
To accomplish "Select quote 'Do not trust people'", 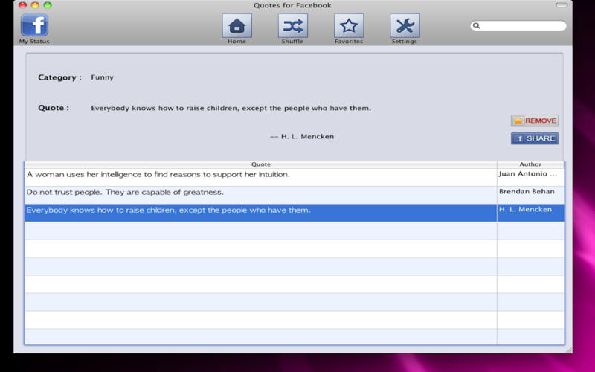I will point(261,195).
